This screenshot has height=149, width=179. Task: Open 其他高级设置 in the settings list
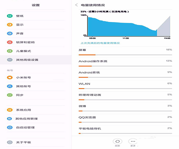(27, 60)
